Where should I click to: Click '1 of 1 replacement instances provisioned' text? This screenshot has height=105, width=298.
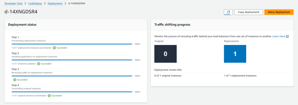(31, 48)
